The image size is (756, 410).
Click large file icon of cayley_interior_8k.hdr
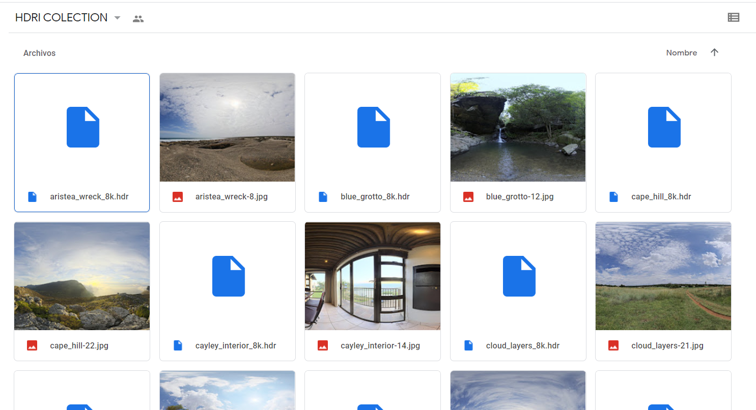(229, 276)
